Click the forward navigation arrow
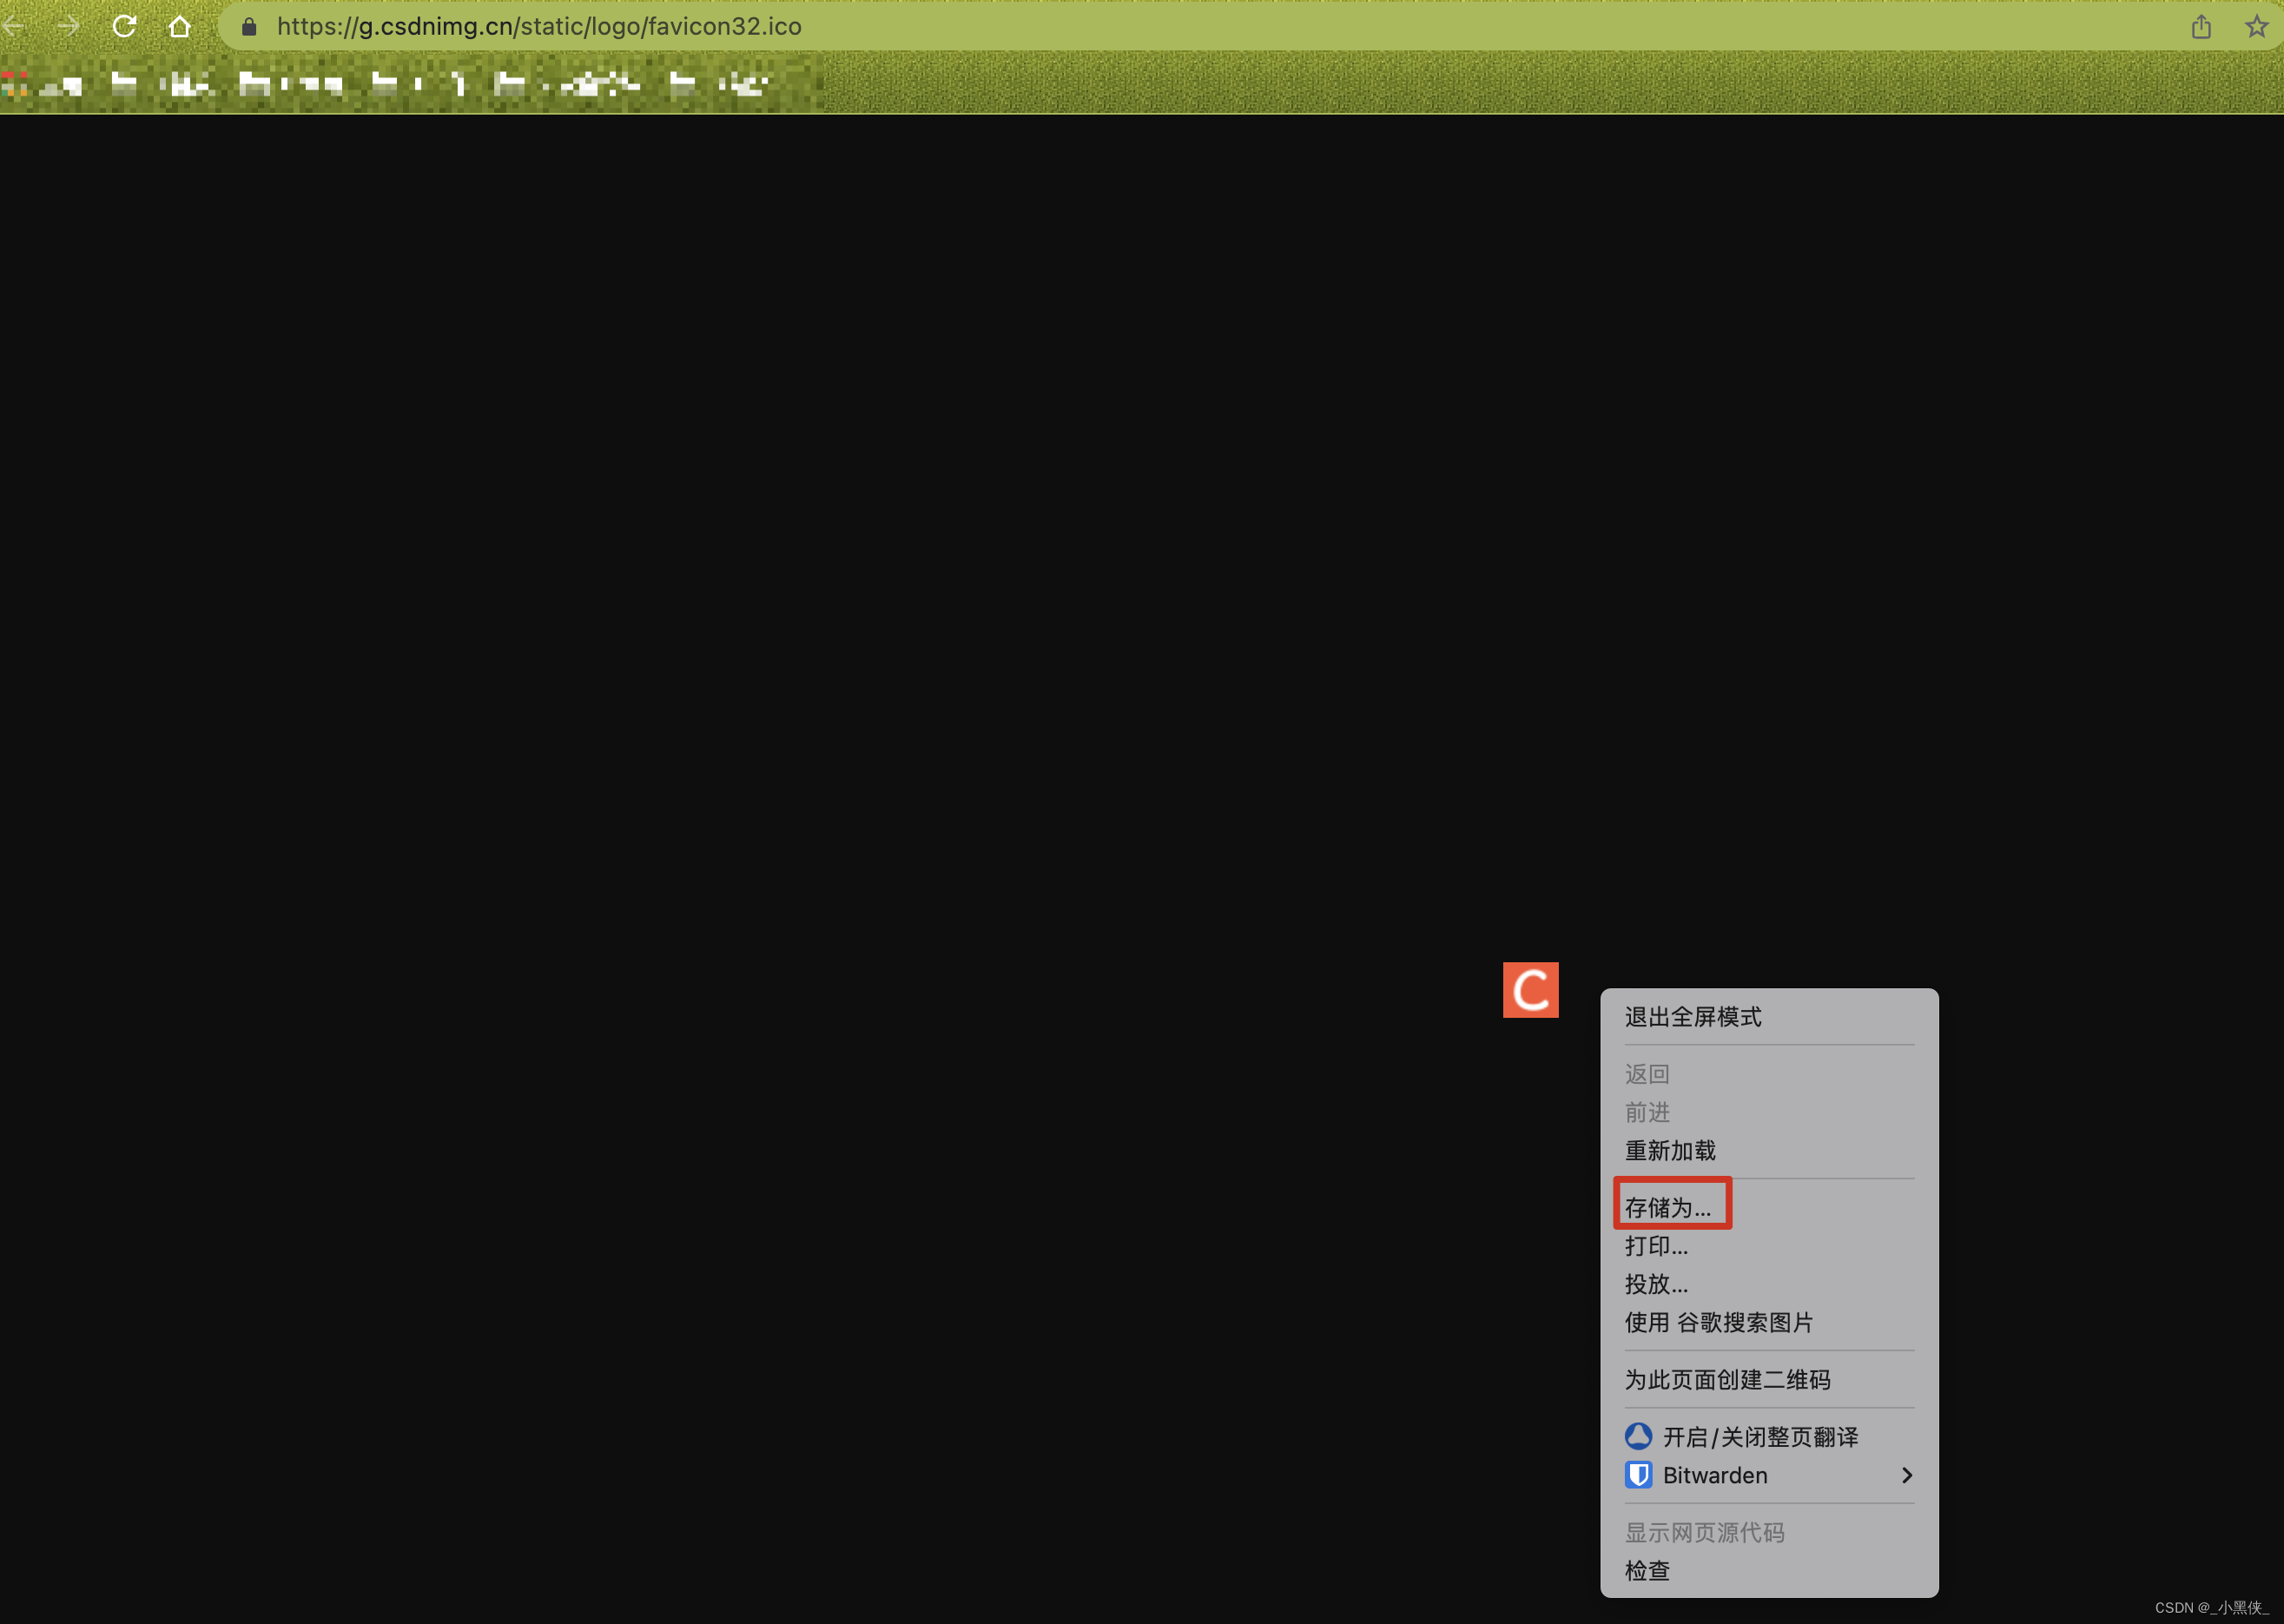The height and width of the screenshot is (1624, 2284). coord(68,26)
